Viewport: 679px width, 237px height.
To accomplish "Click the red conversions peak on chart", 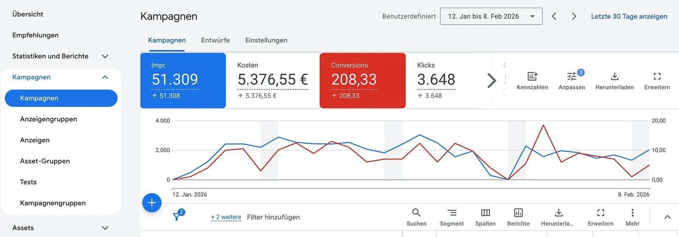I will (x=543, y=125).
